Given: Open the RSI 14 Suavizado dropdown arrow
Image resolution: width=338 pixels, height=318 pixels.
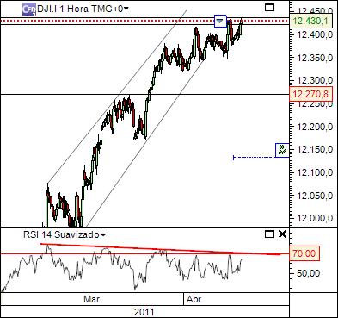Looking at the screenshot, I should coord(103,235).
